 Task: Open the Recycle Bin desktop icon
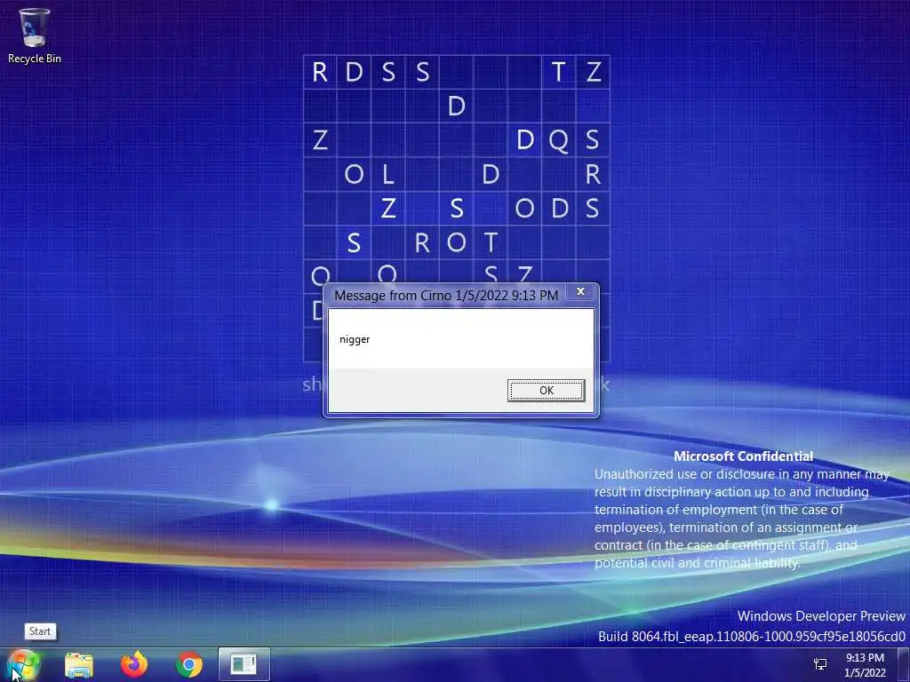[35, 36]
